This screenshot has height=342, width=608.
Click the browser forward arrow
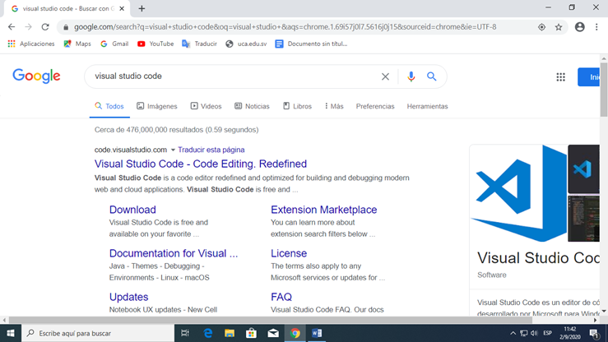[28, 27]
